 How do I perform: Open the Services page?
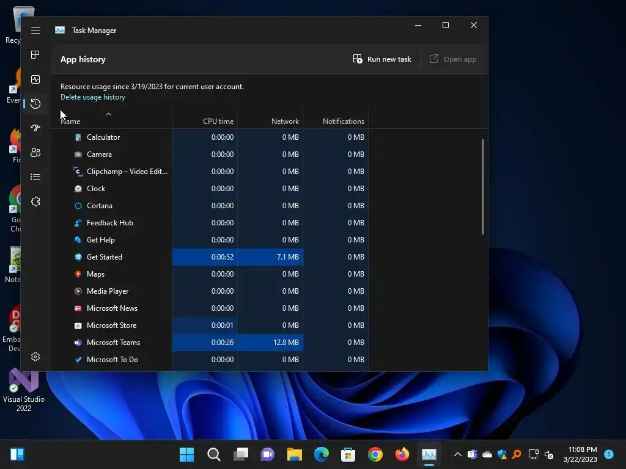click(x=35, y=202)
